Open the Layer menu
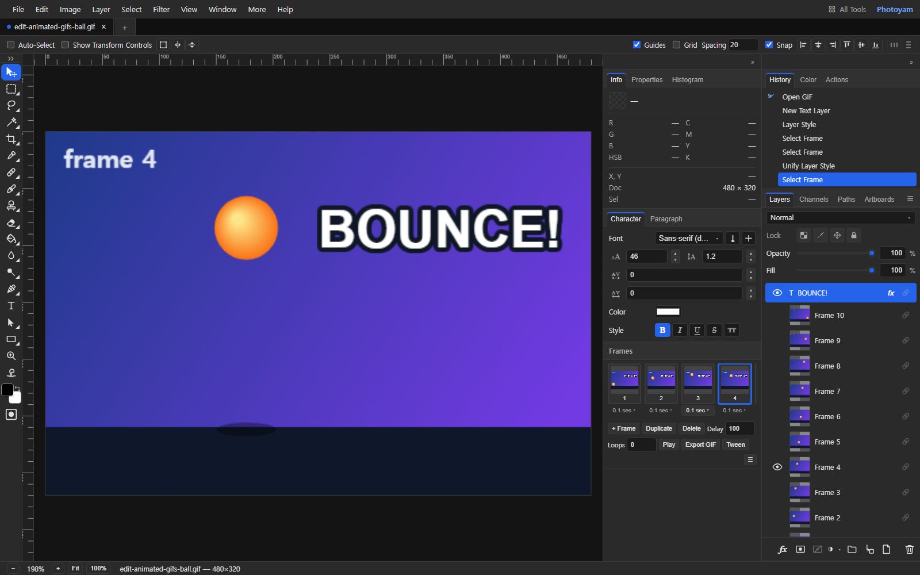 101,9
